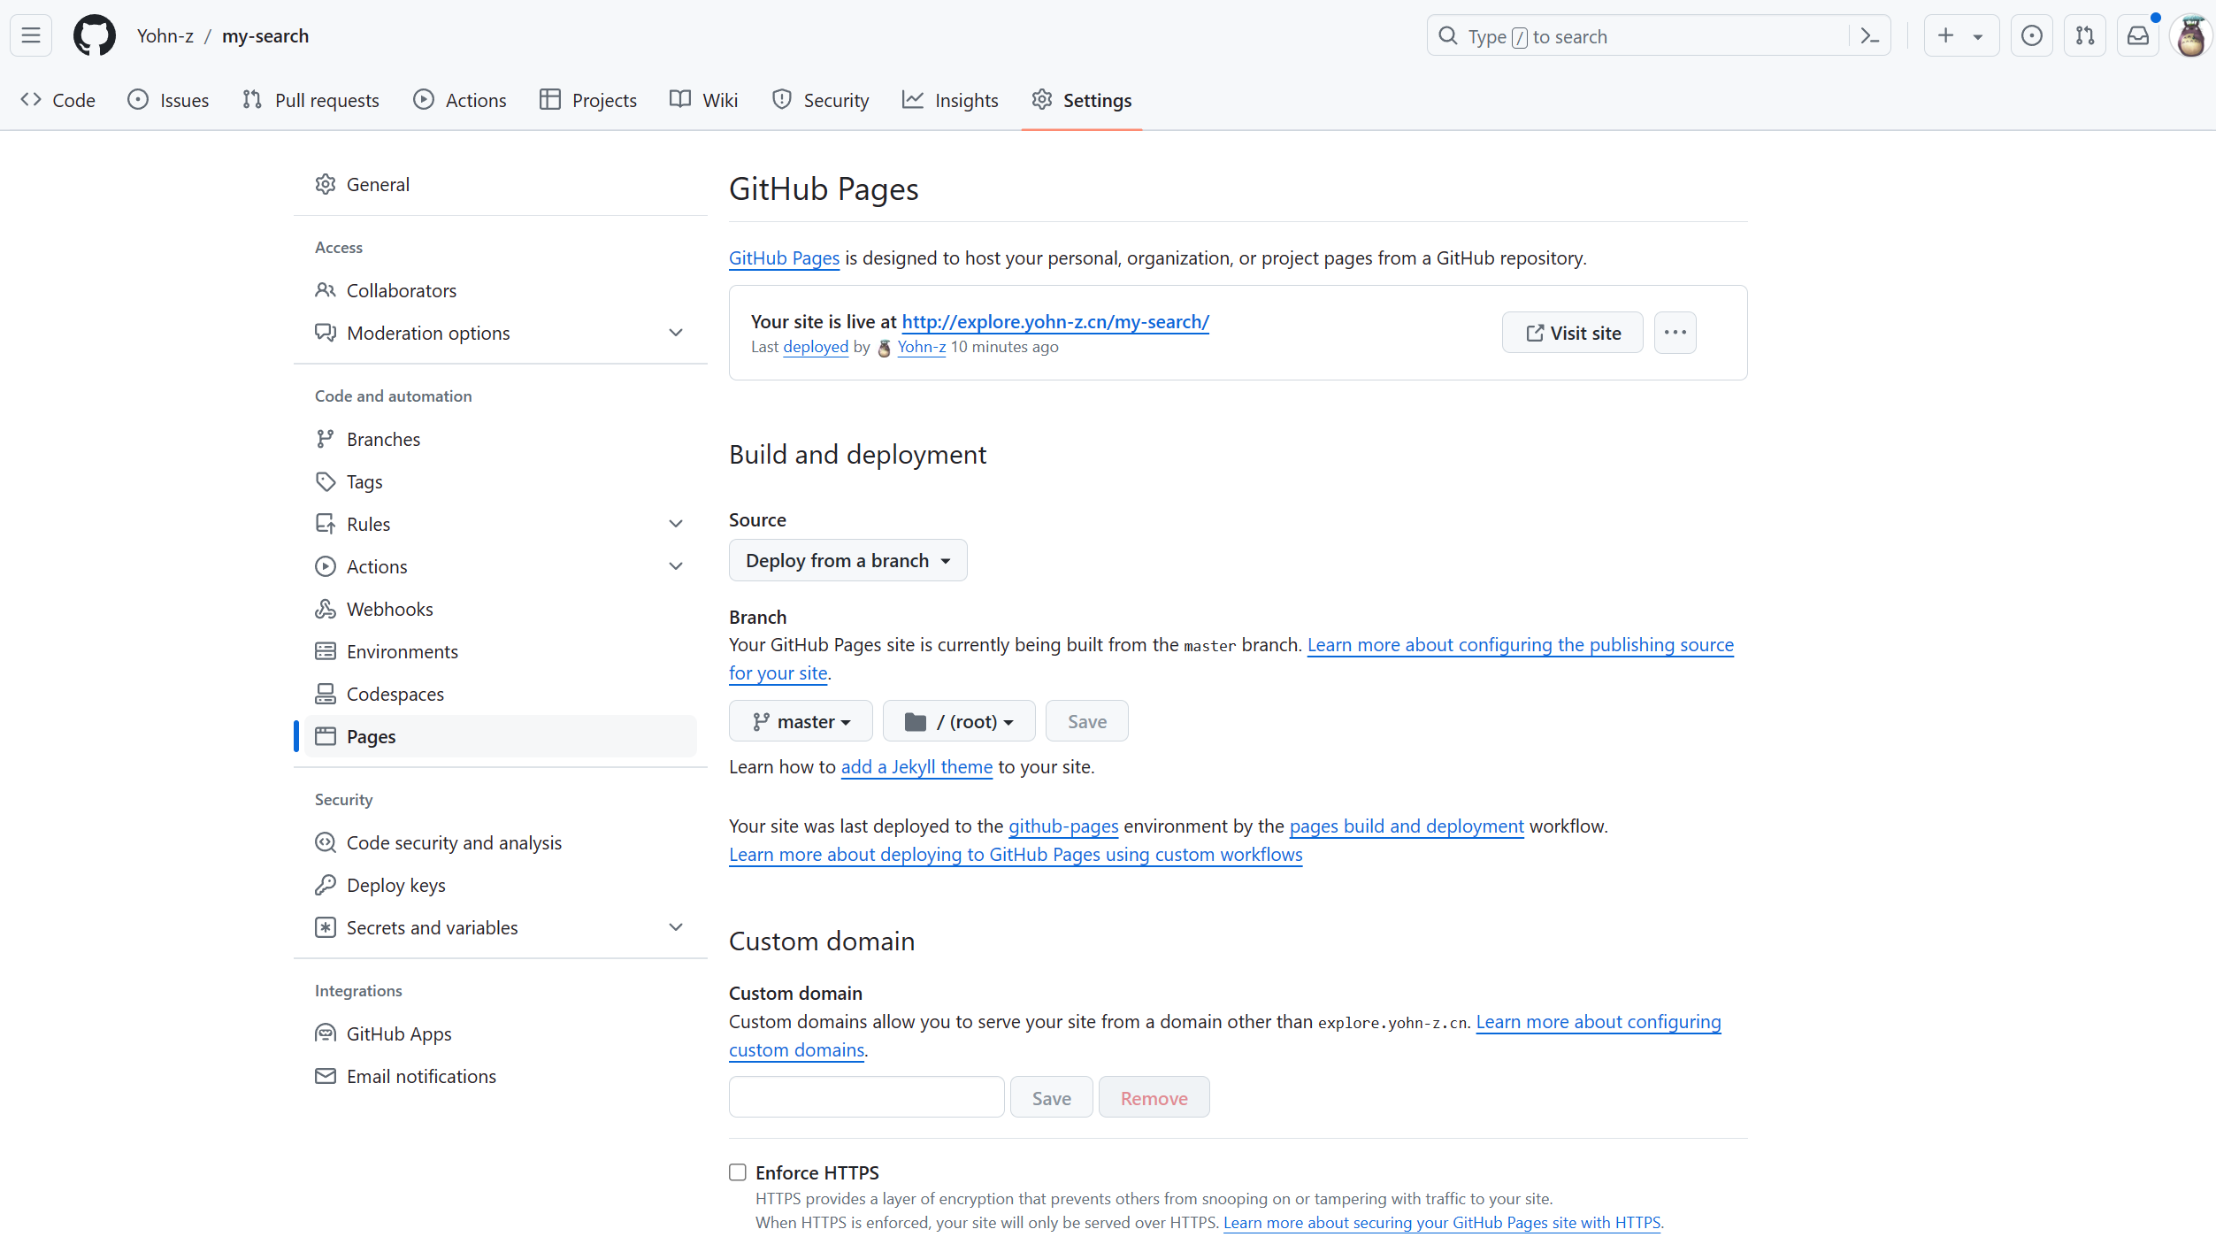Switch to the Security tab
This screenshot has width=2216, height=1237.
click(x=820, y=100)
